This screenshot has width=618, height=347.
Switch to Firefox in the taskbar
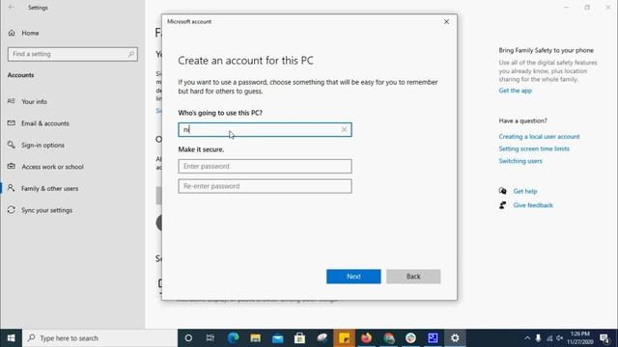pyautogui.click(x=366, y=338)
